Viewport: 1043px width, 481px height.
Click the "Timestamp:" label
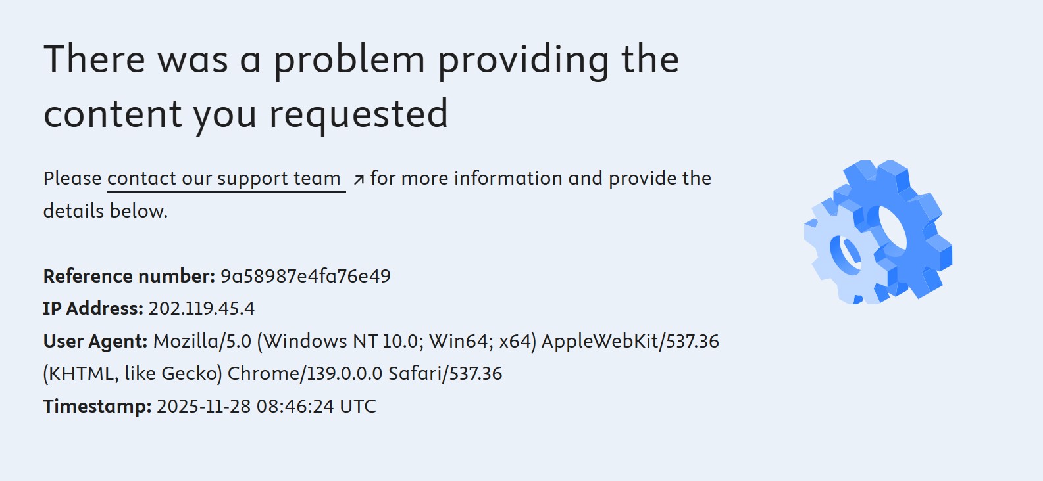97,406
